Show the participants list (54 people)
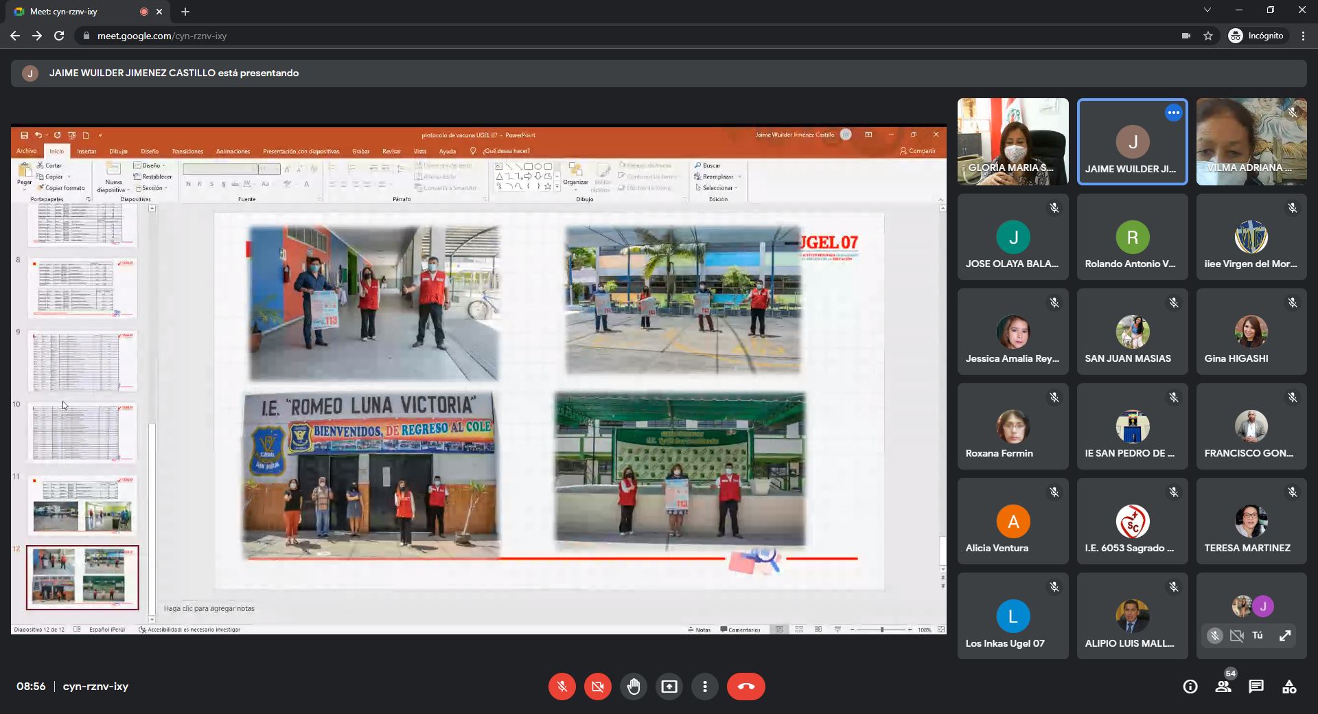Screen dimensions: 1318x714 [x=1223, y=687]
